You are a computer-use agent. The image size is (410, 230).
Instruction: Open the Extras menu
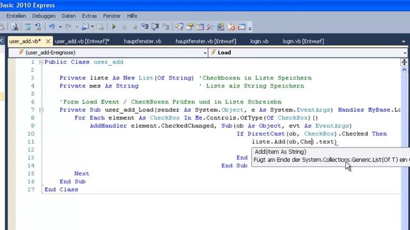tap(89, 16)
